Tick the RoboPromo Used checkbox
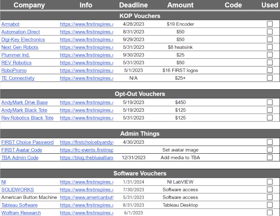Image resolution: width=280 pixels, height=216 pixels. tap(269, 70)
